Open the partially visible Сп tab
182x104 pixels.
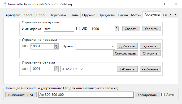coord(165,15)
